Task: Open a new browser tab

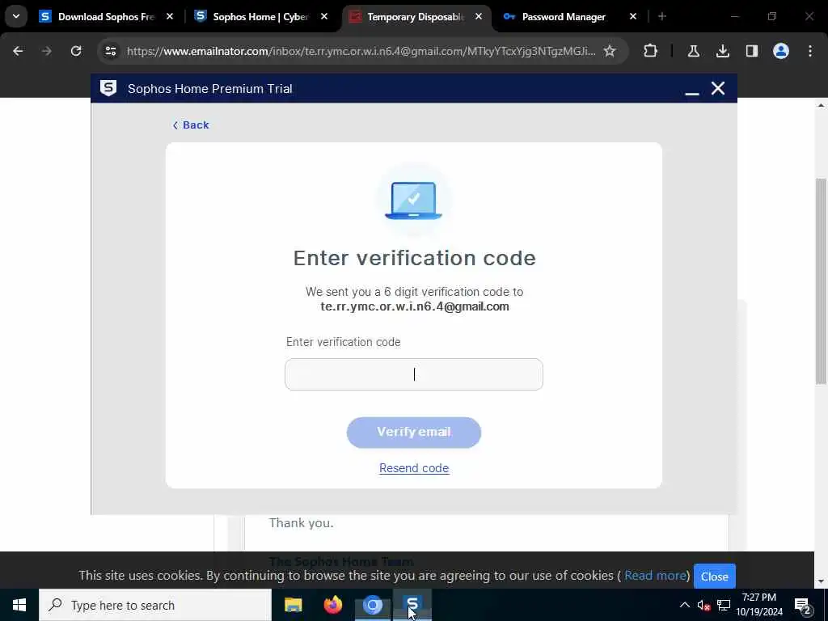Action: pyautogui.click(x=662, y=17)
